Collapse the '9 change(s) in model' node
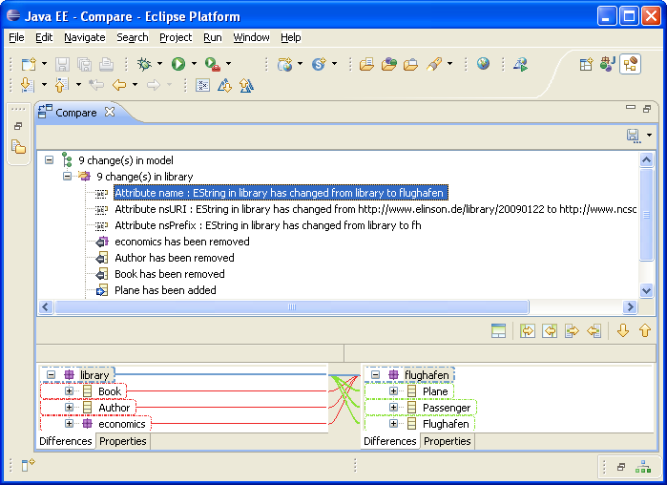The height and width of the screenshot is (485, 667). 50,160
